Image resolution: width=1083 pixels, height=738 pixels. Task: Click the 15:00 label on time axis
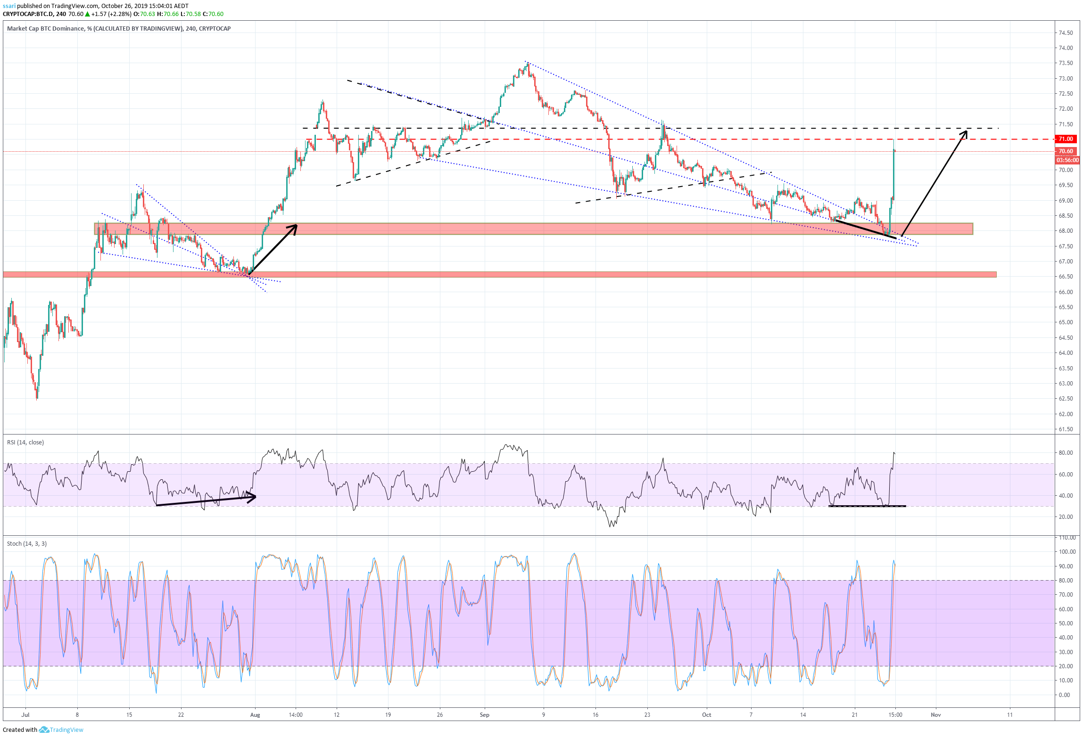point(895,714)
